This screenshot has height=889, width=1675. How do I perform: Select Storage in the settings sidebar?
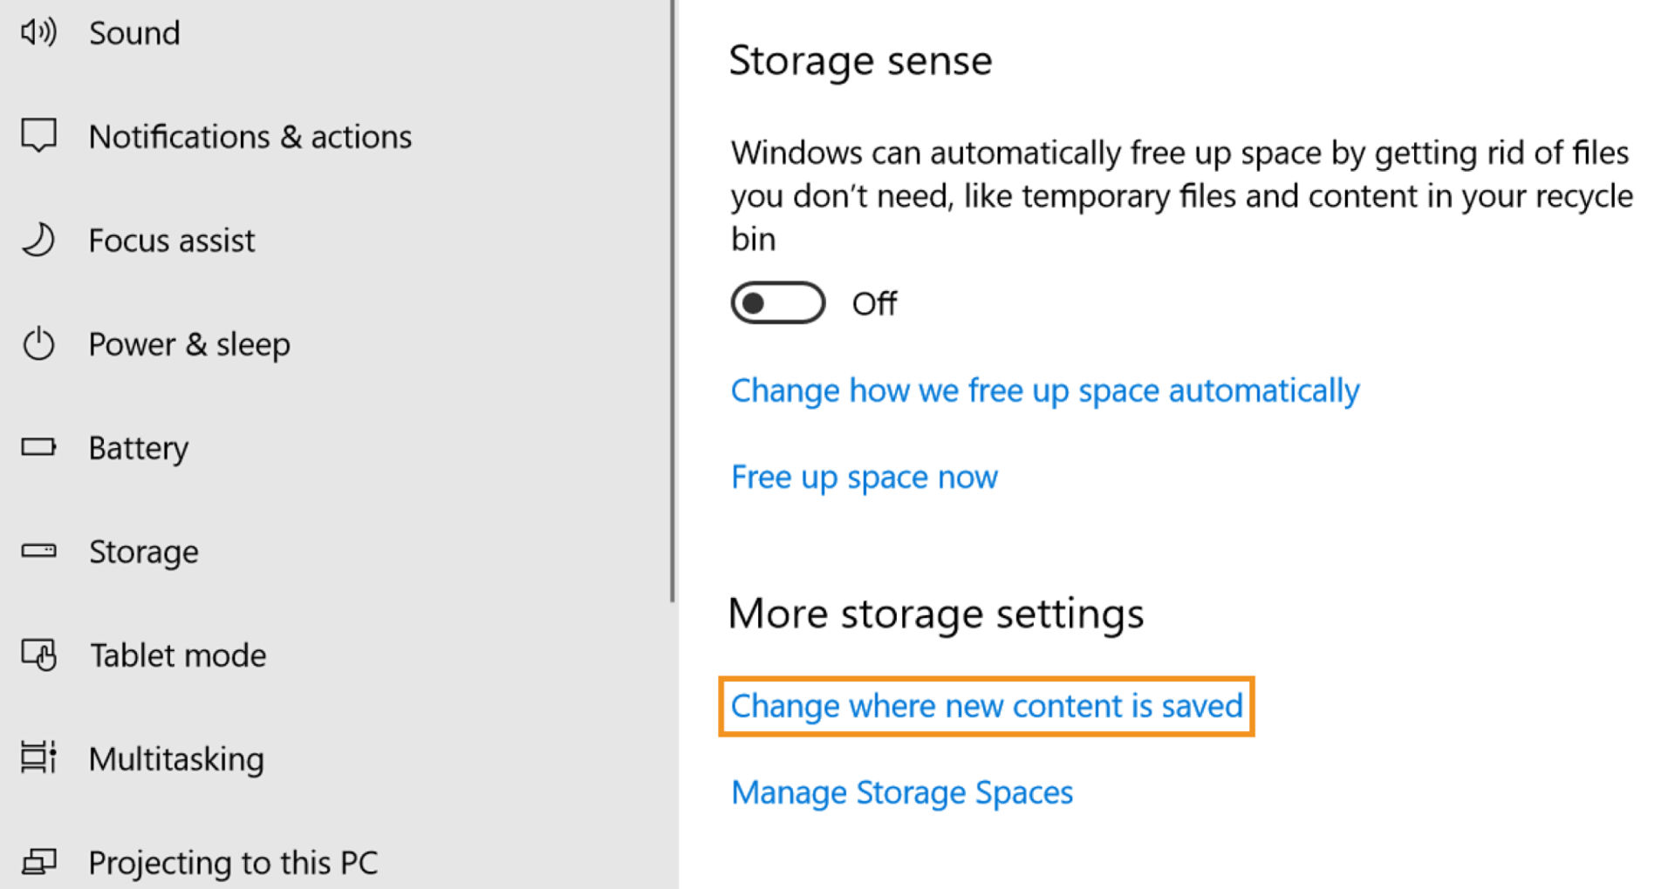pos(144,551)
